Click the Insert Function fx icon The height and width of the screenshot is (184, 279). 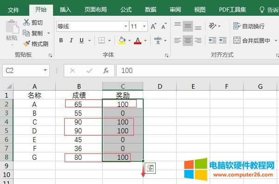click(x=106, y=71)
